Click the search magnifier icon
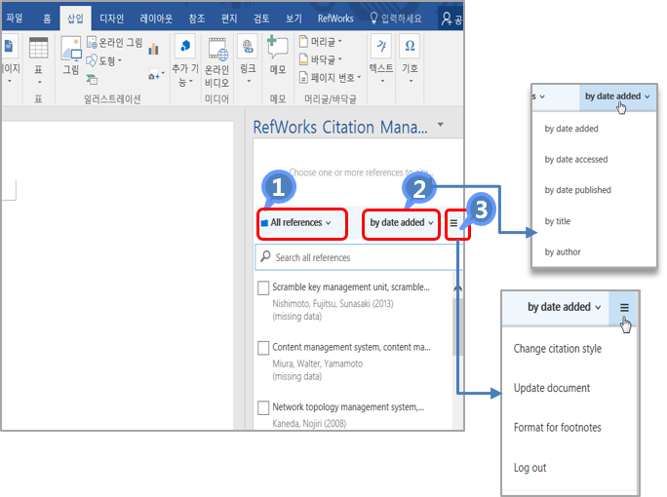Viewport: 667px width, 497px height. pos(265,256)
